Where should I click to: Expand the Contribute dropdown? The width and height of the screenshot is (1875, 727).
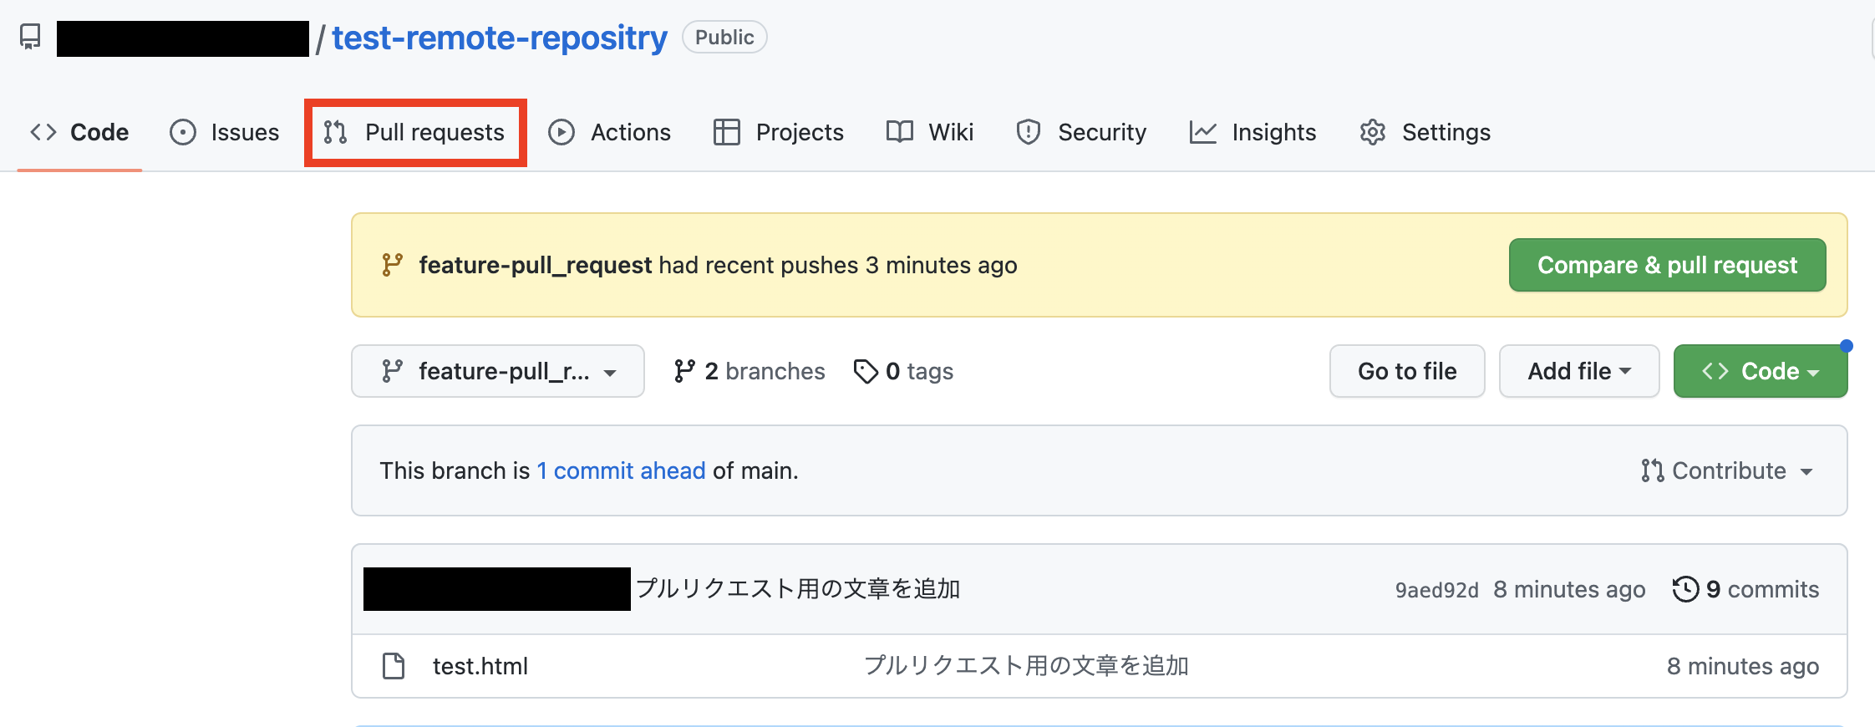(x=1726, y=470)
